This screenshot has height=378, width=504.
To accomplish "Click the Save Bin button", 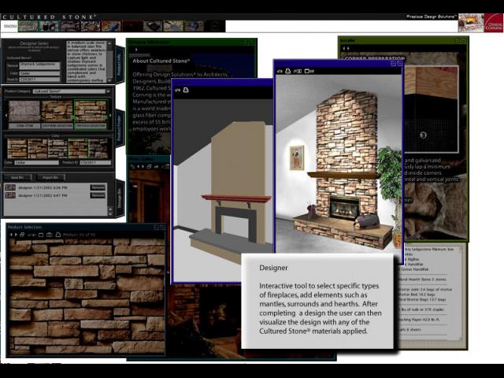I will 17,177.
